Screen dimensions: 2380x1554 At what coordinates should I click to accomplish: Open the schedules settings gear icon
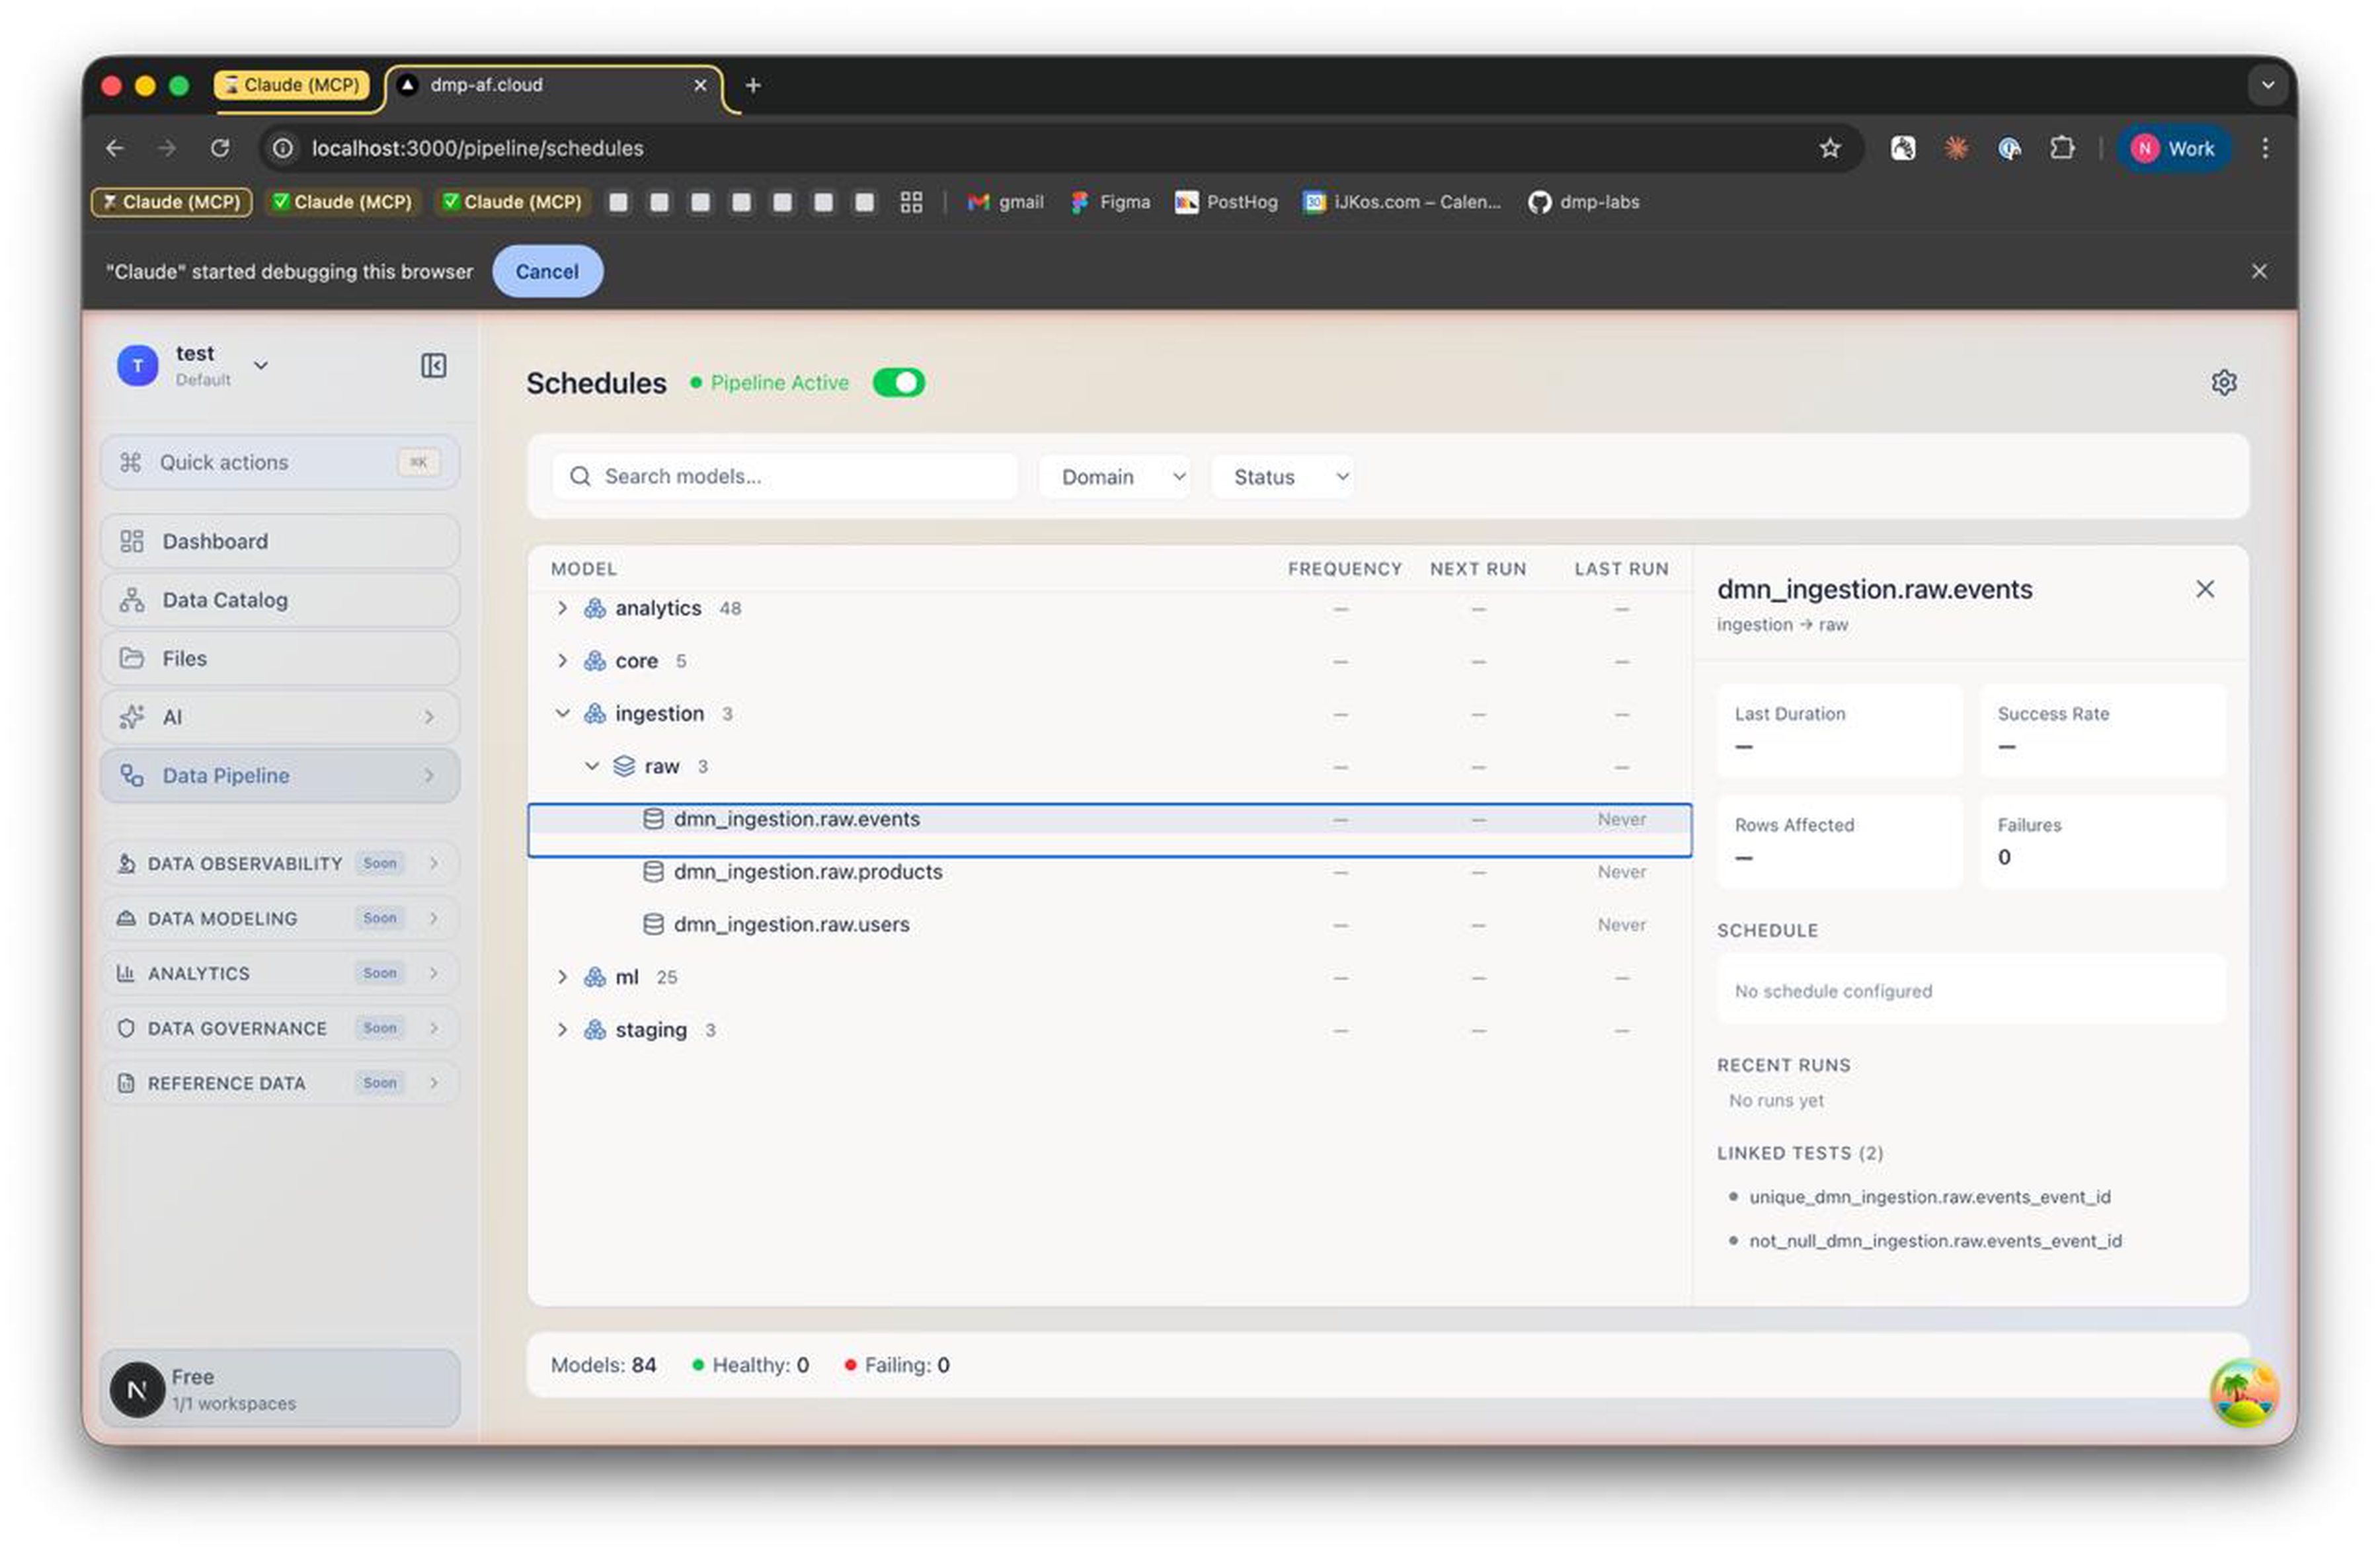[x=2223, y=382]
